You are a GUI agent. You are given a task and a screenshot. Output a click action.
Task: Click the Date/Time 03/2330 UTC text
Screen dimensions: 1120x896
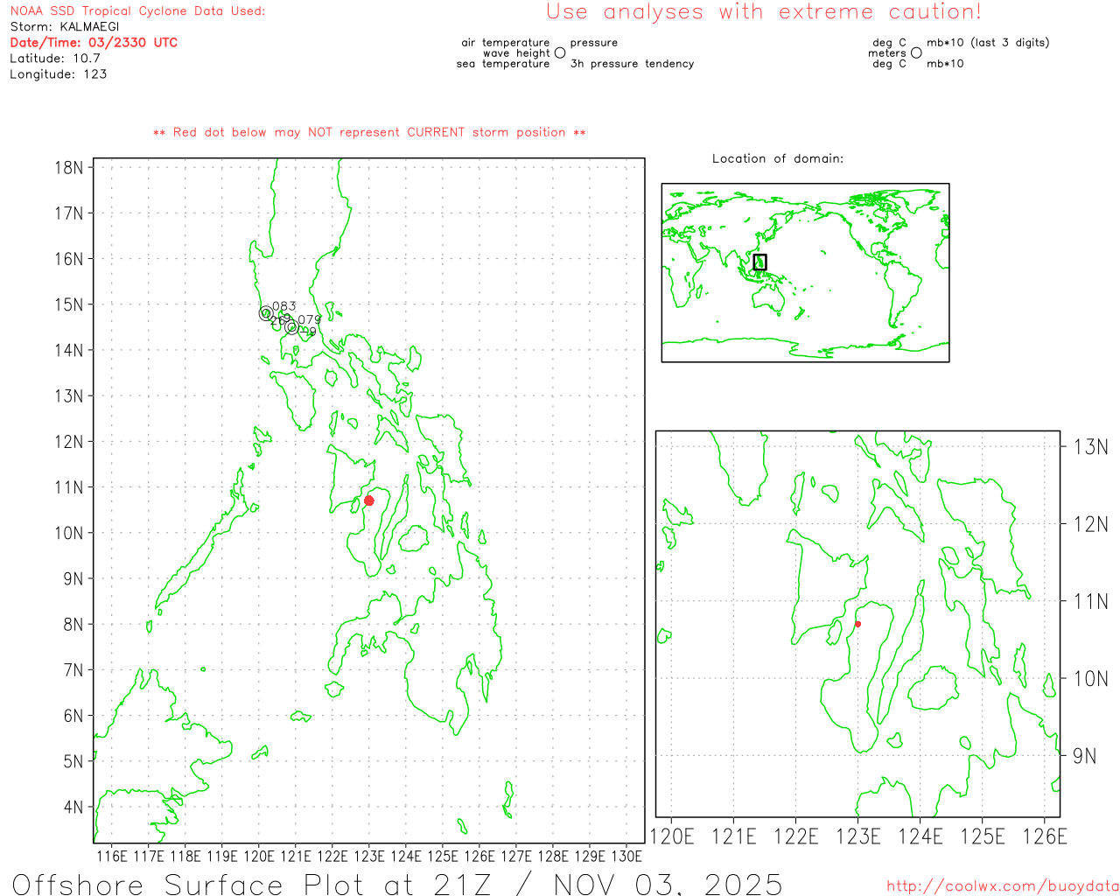tap(94, 43)
